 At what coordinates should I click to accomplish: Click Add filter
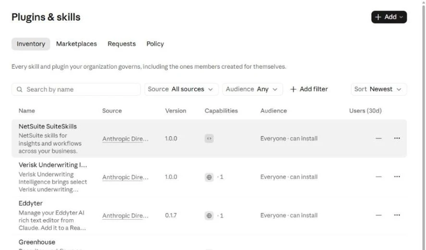click(x=309, y=89)
